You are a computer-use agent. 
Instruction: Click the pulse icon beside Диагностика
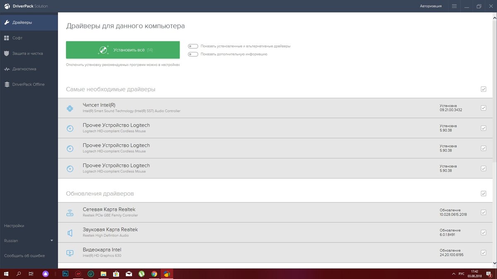tap(7, 69)
